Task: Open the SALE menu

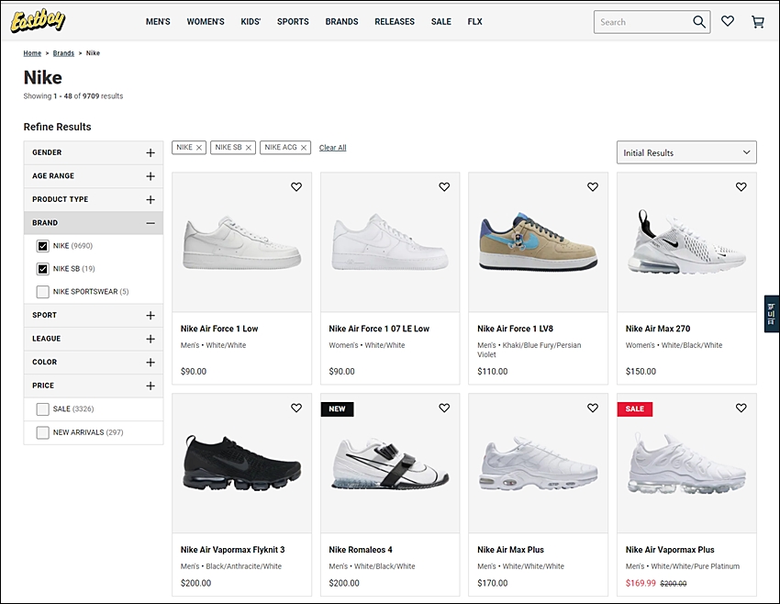Action: (x=441, y=22)
